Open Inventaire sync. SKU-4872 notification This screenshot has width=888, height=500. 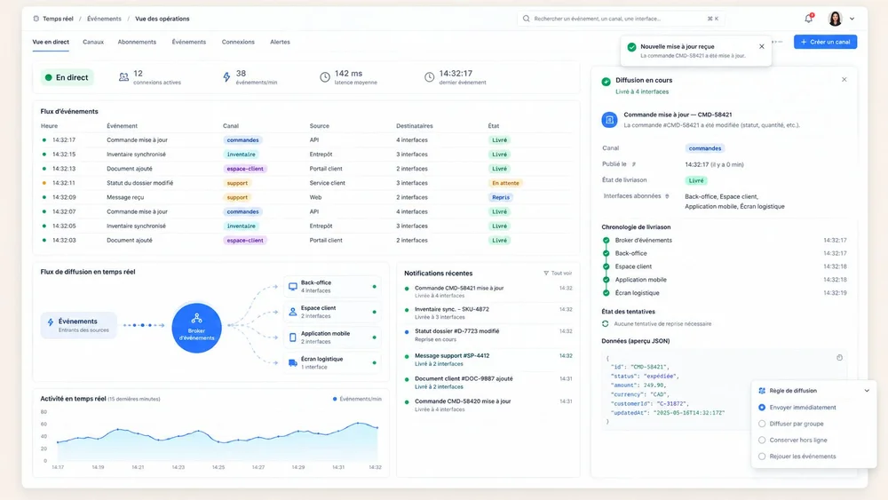[488, 313]
